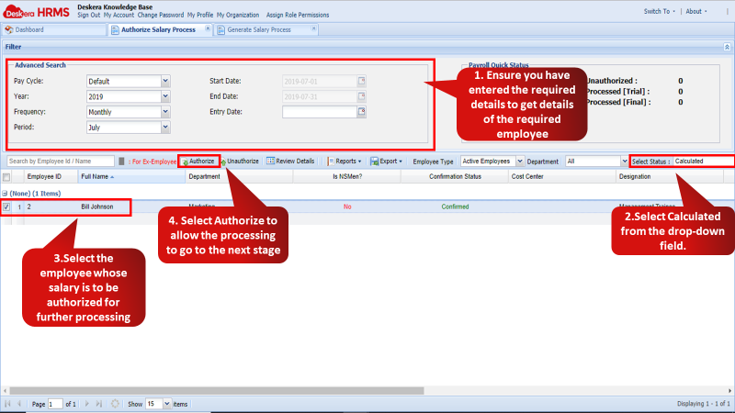Open the Frequency dropdown
The height and width of the screenshot is (413, 735).
165,112
